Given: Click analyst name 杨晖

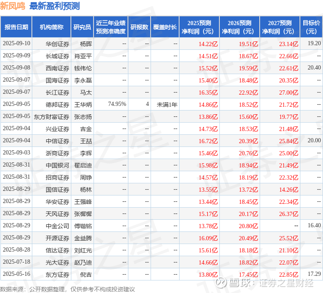Looking at the screenshot, I should [x=86, y=44].
